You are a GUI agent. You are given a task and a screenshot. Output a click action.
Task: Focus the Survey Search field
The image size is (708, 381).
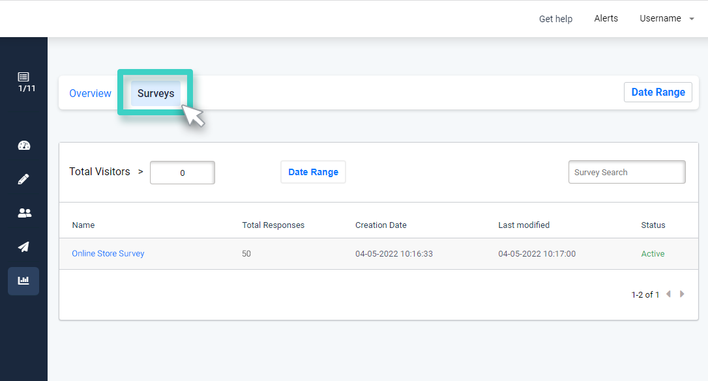coord(627,172)
